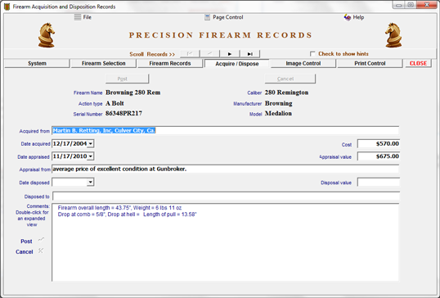This screenshot has height=298, width=440.
Task: Open the Page Control menu
Action: 228,17
